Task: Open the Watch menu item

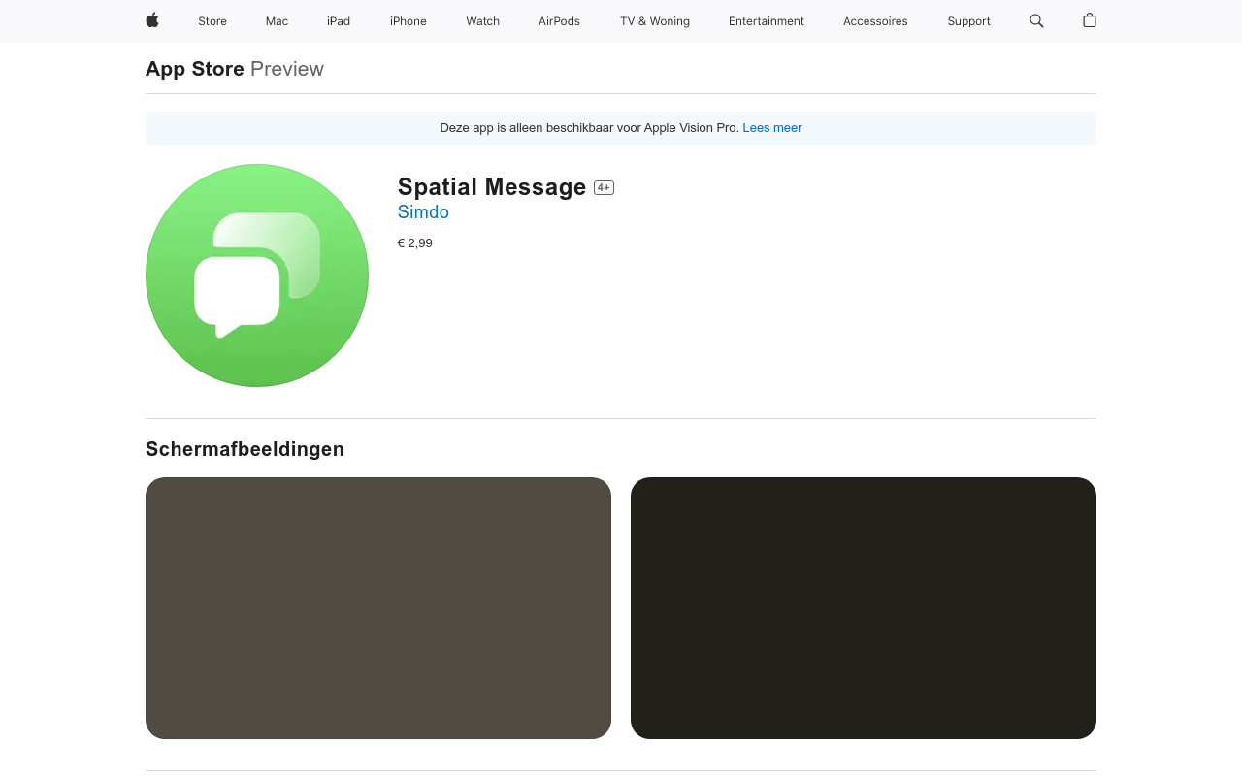Action: 482,21
